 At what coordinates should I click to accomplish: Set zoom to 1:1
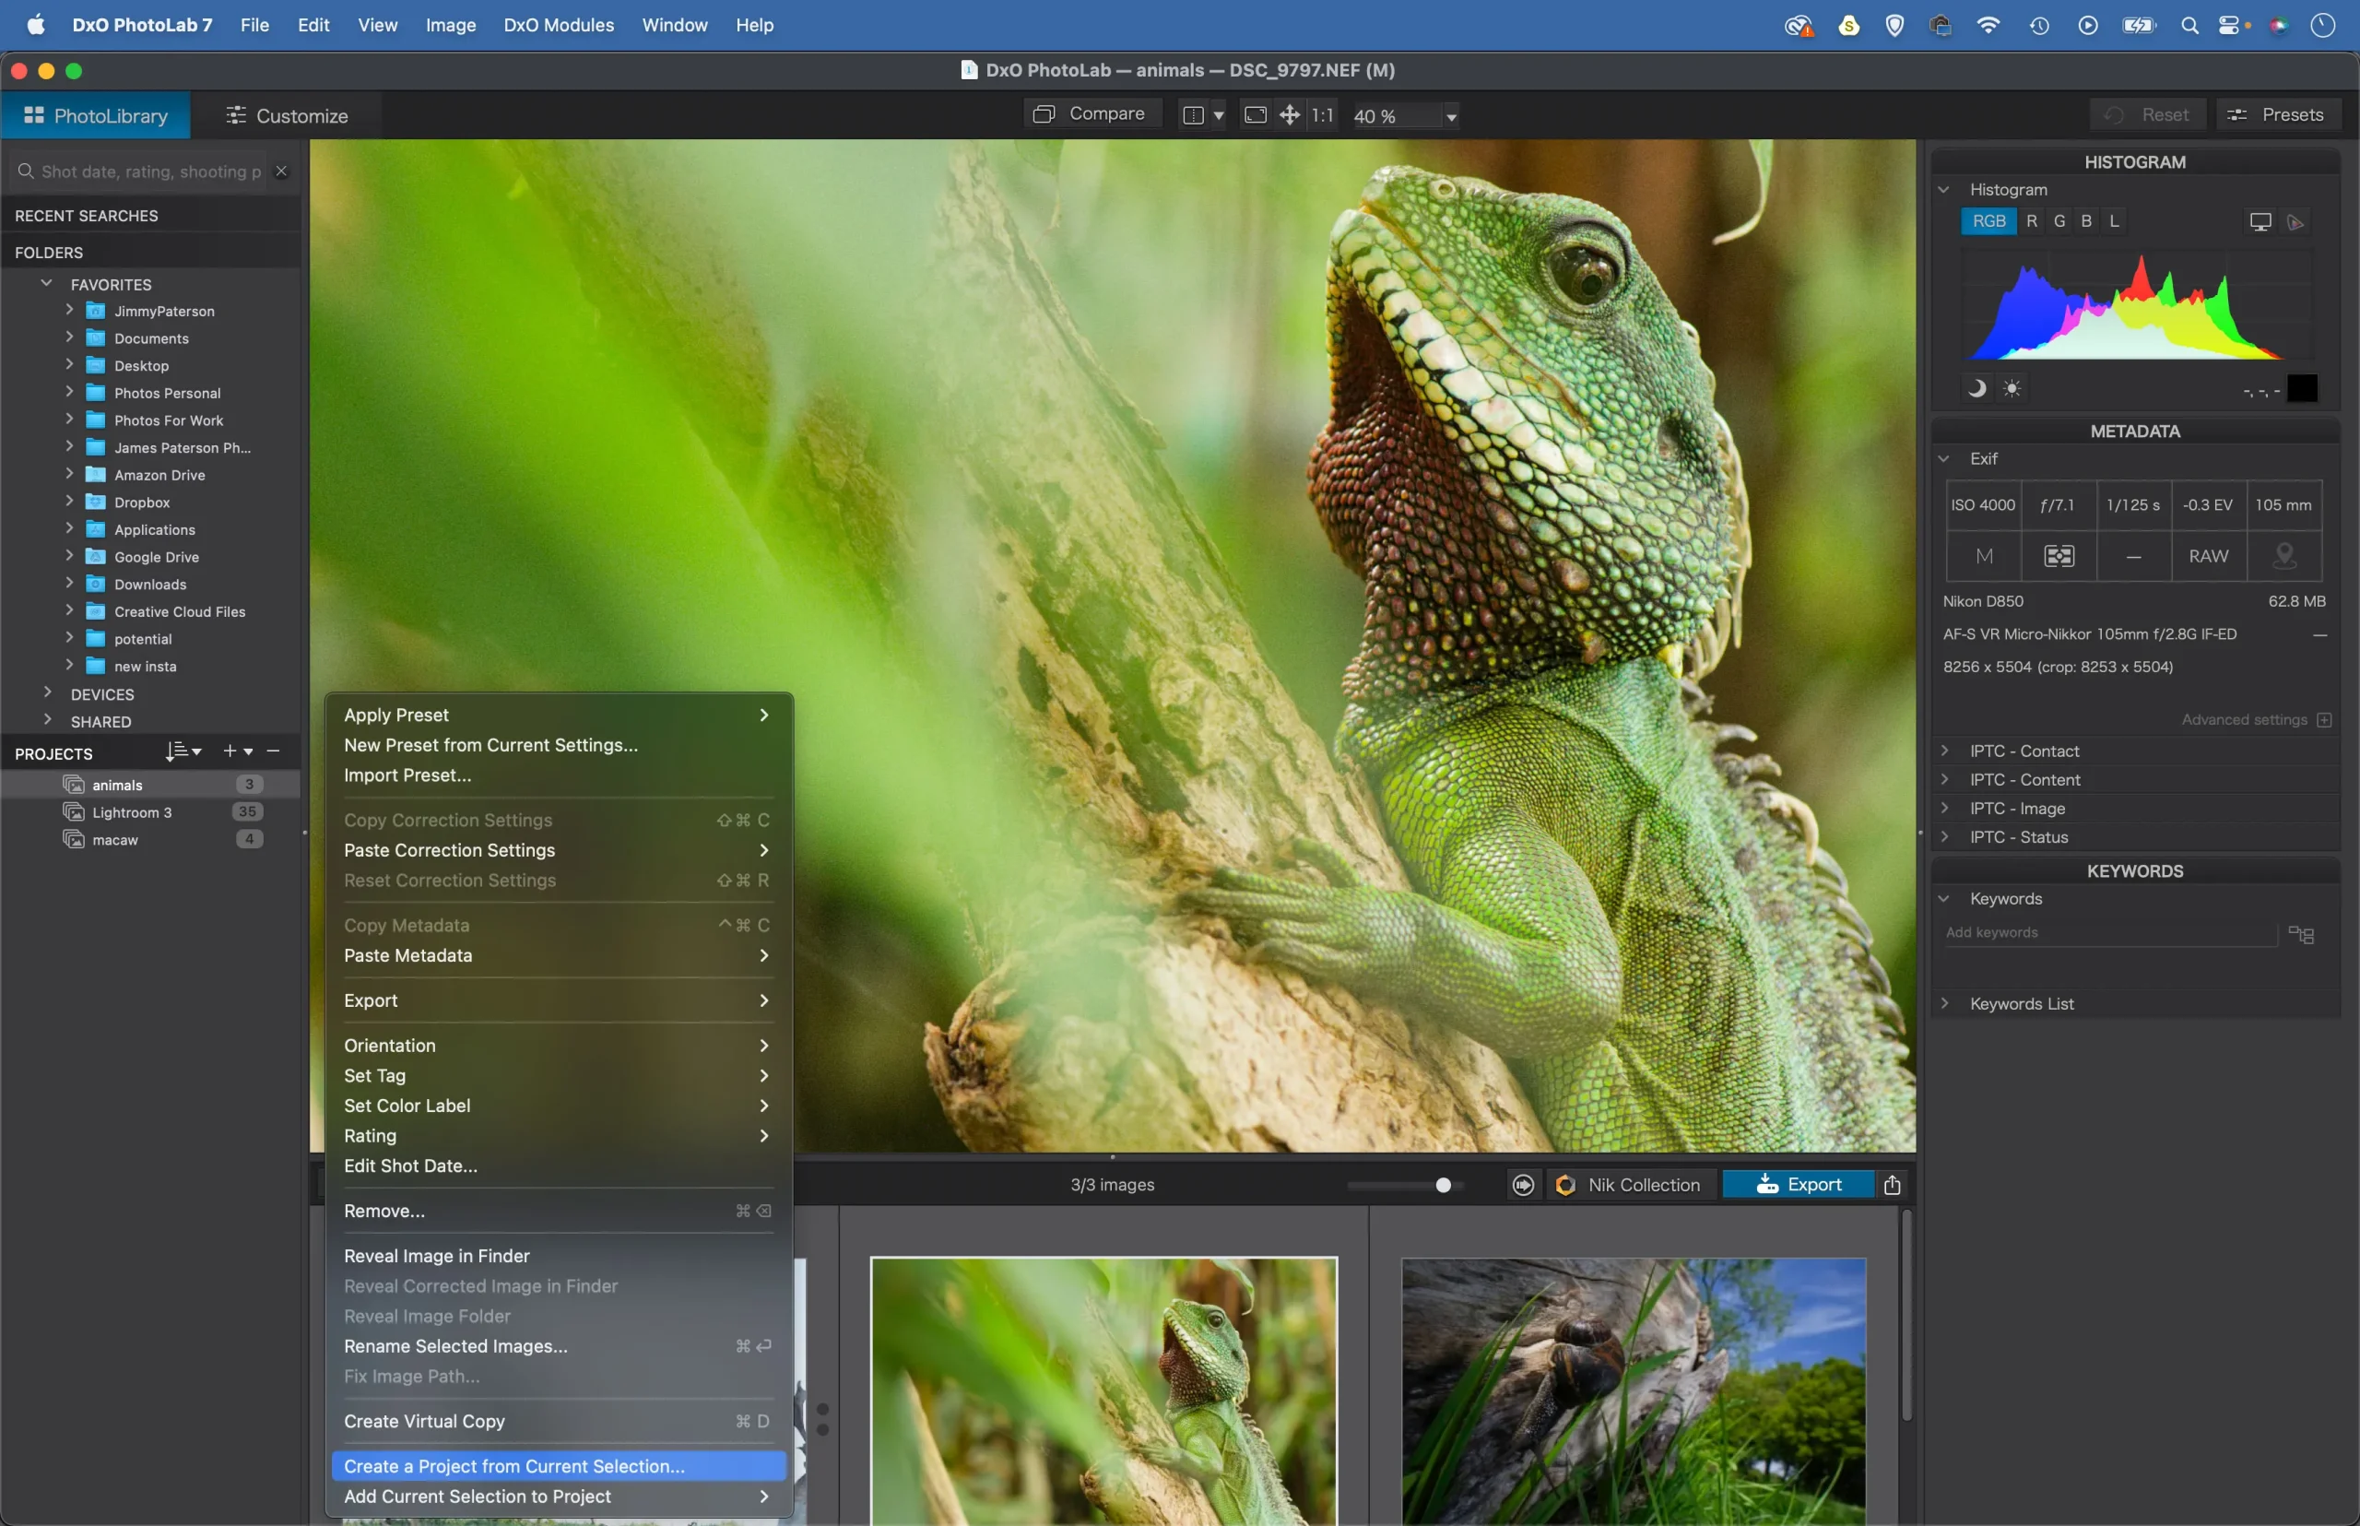1322,115
